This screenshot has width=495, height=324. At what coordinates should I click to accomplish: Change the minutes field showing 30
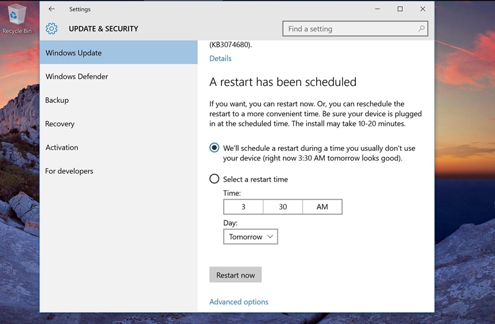tap(283, 207)
